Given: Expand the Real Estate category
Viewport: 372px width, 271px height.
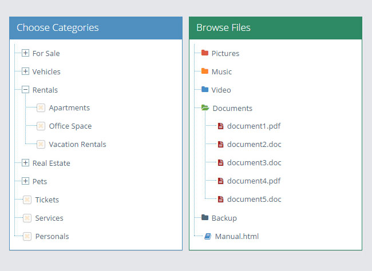Looking at the screenshot, I should (25, 163).
